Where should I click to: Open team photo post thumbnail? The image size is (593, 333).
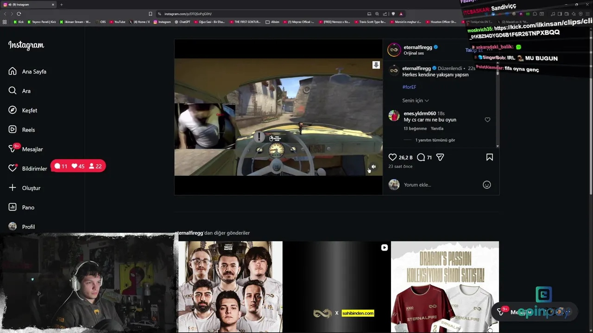pyautogui.click(x=230, y=287)
